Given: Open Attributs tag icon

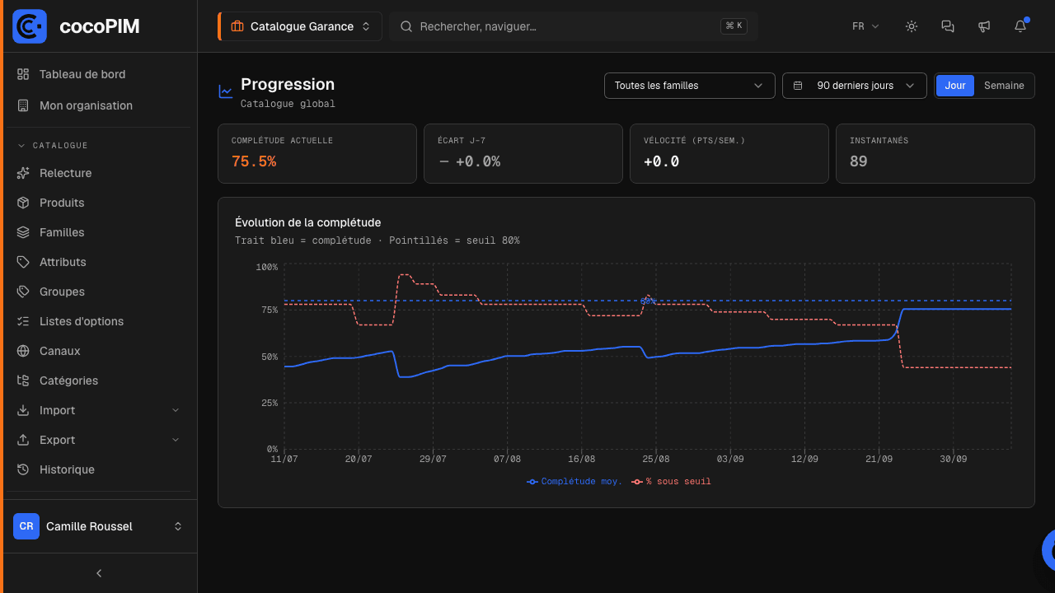Looking at the screenshot, I should pyautogui.click(x=23, y=262).
